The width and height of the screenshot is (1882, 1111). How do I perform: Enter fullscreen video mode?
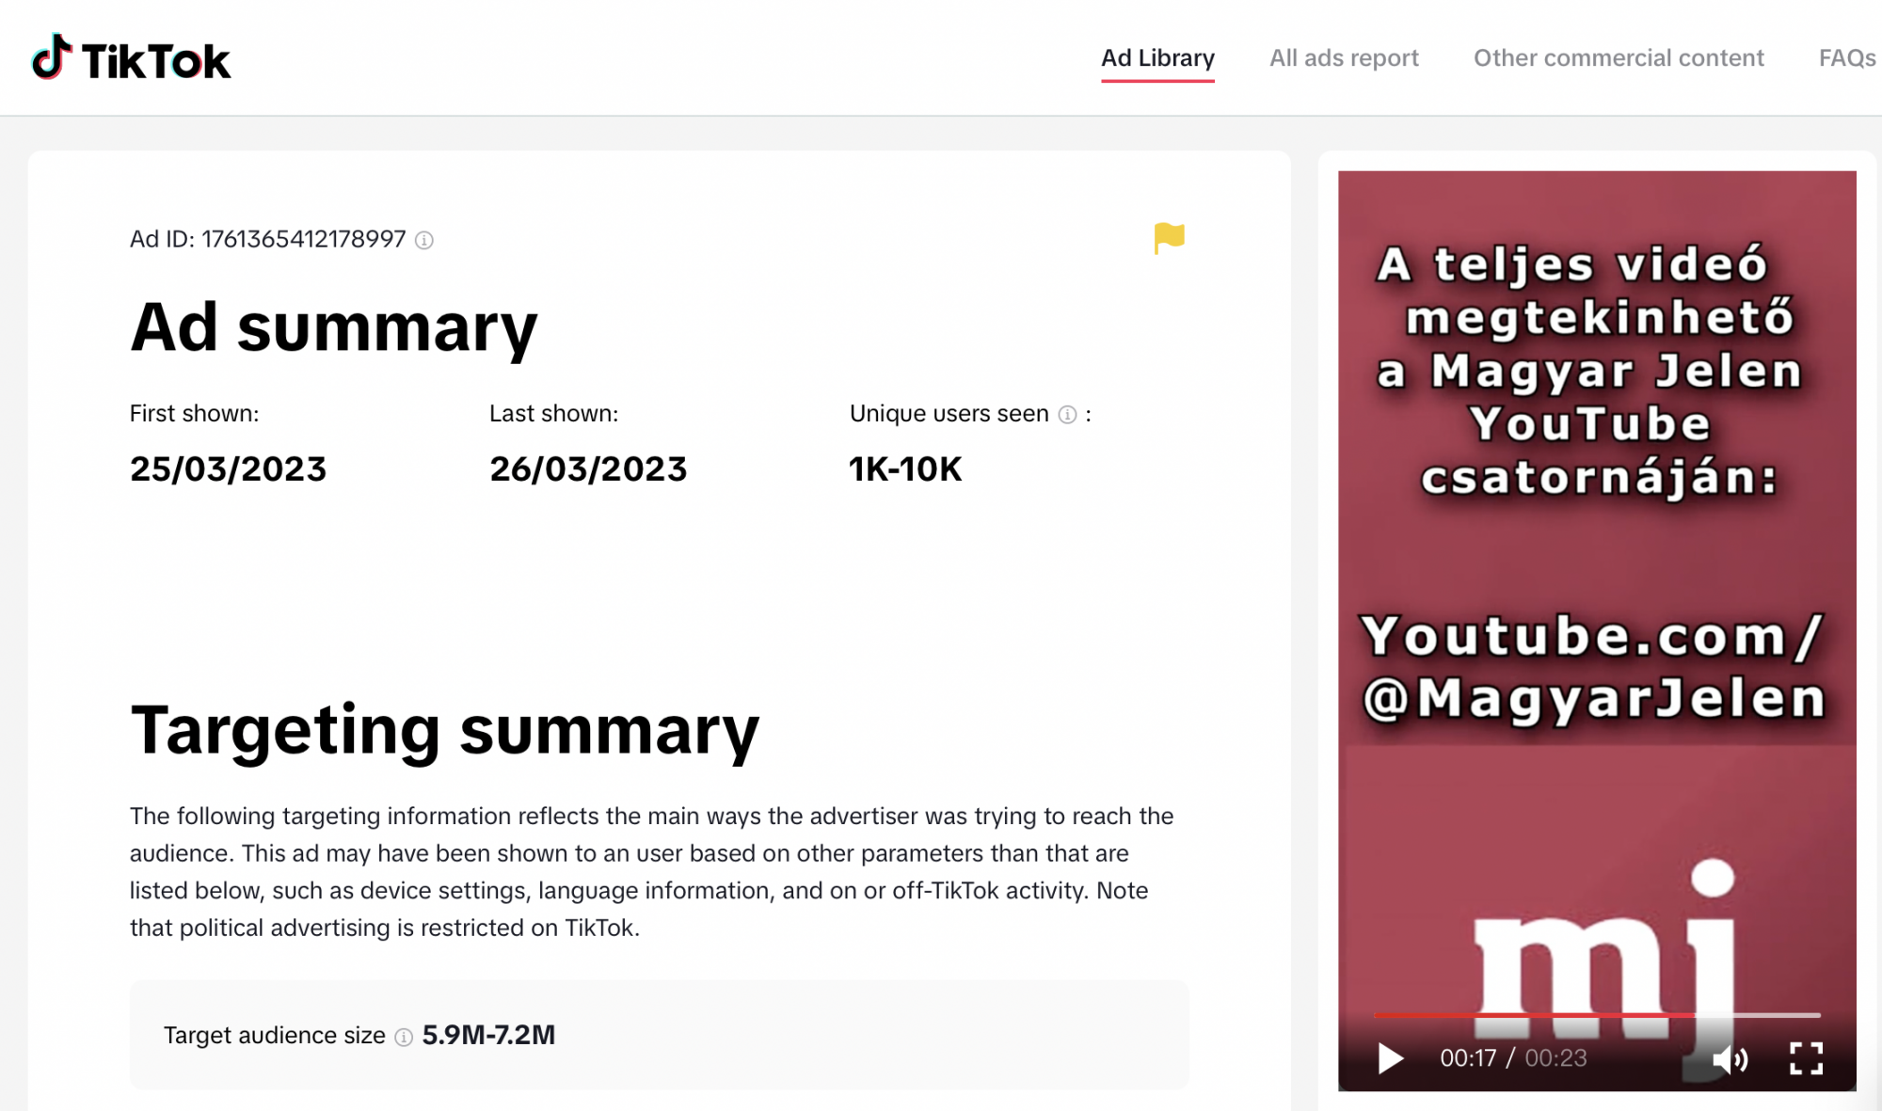(1806, 1058)
